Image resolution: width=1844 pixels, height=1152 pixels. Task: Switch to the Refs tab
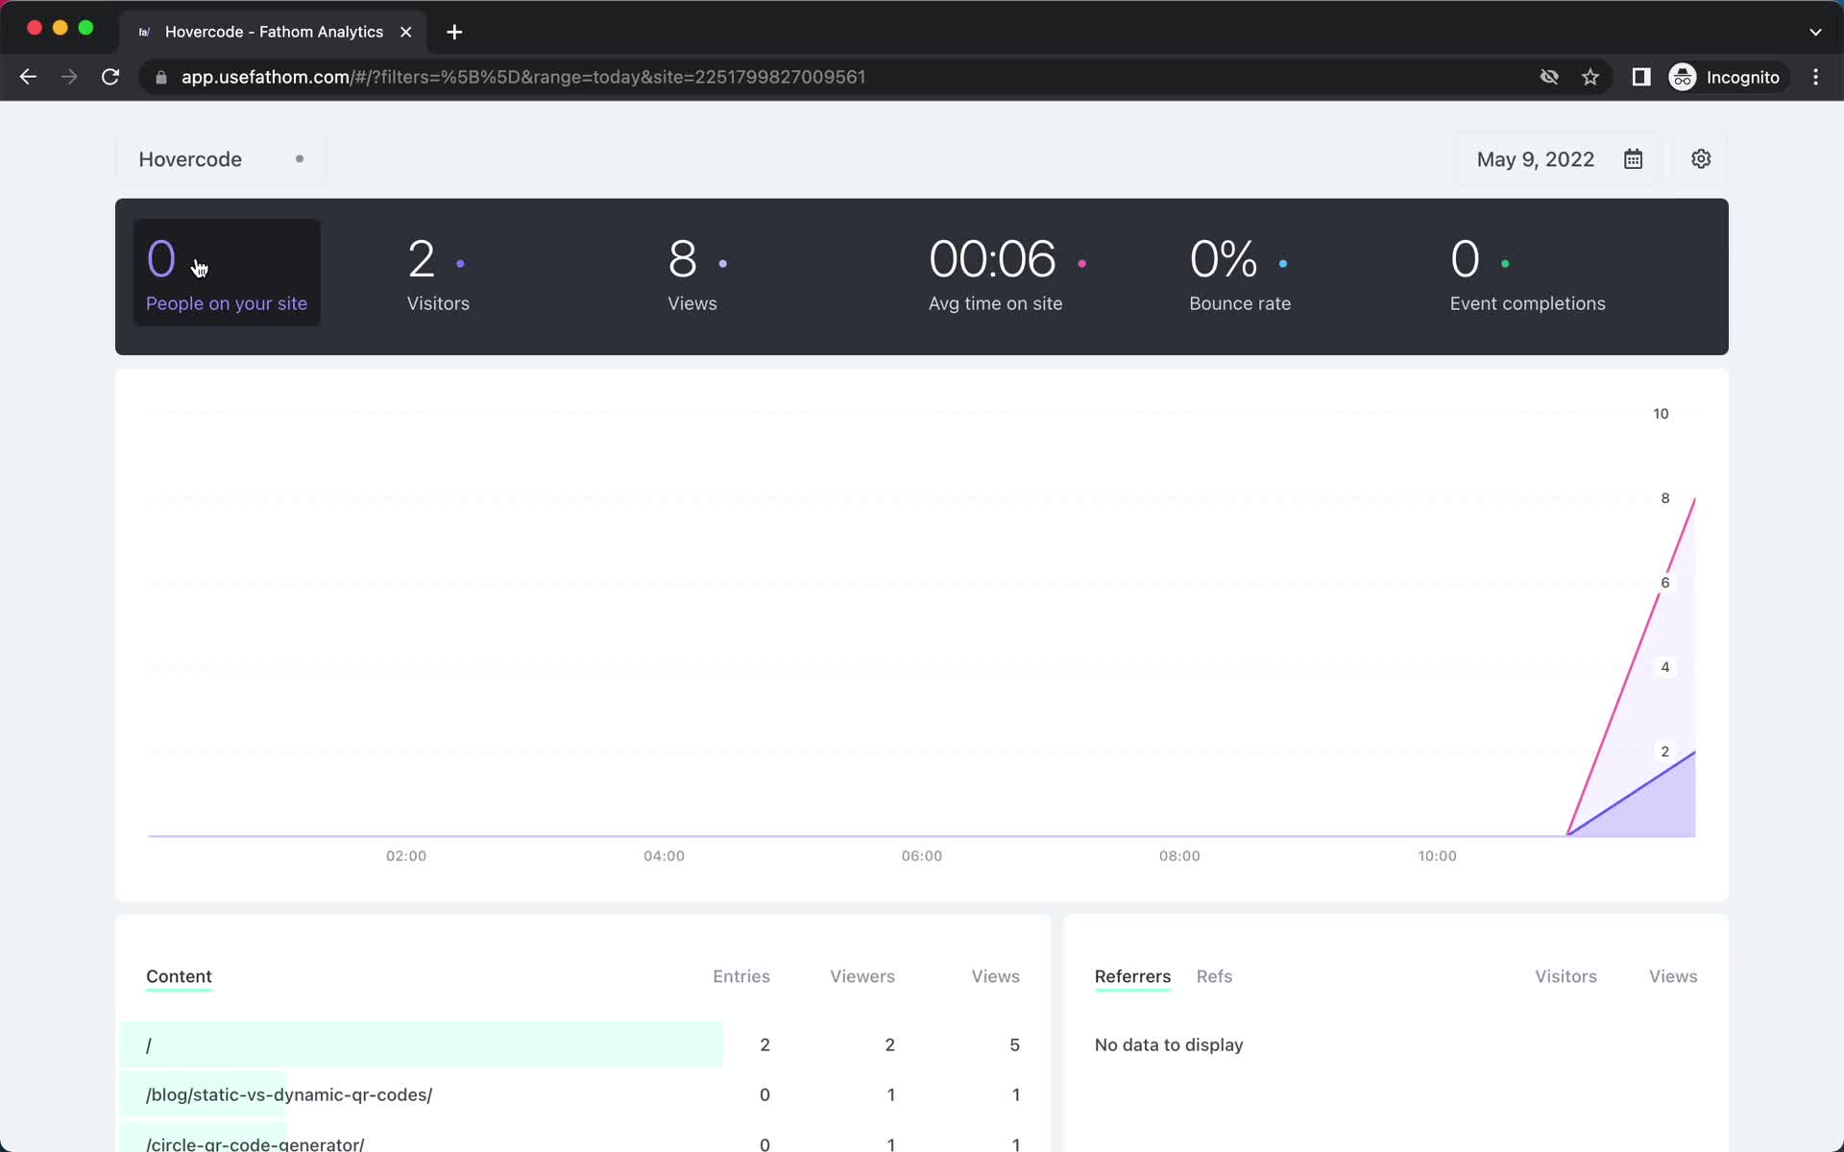pos(1213,975)
